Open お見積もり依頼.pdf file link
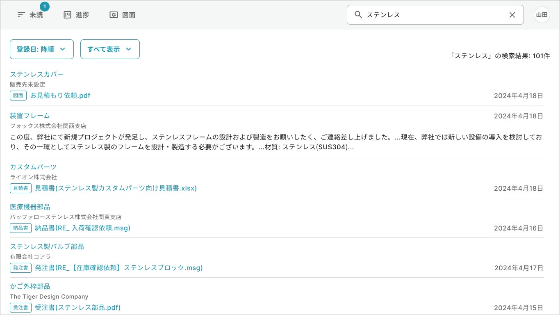 [60, 96]
